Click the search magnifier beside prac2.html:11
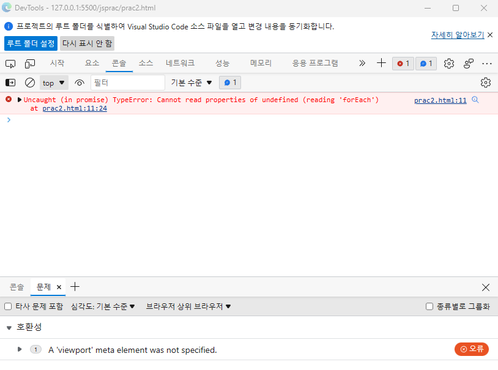 [475, 100]
